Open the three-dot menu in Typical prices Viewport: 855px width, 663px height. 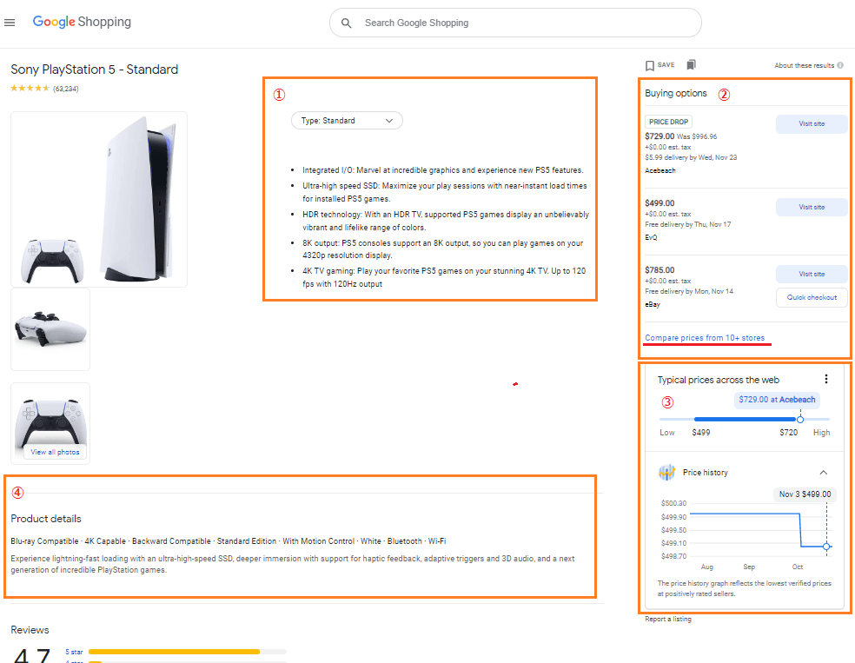(x=826, y=379)
